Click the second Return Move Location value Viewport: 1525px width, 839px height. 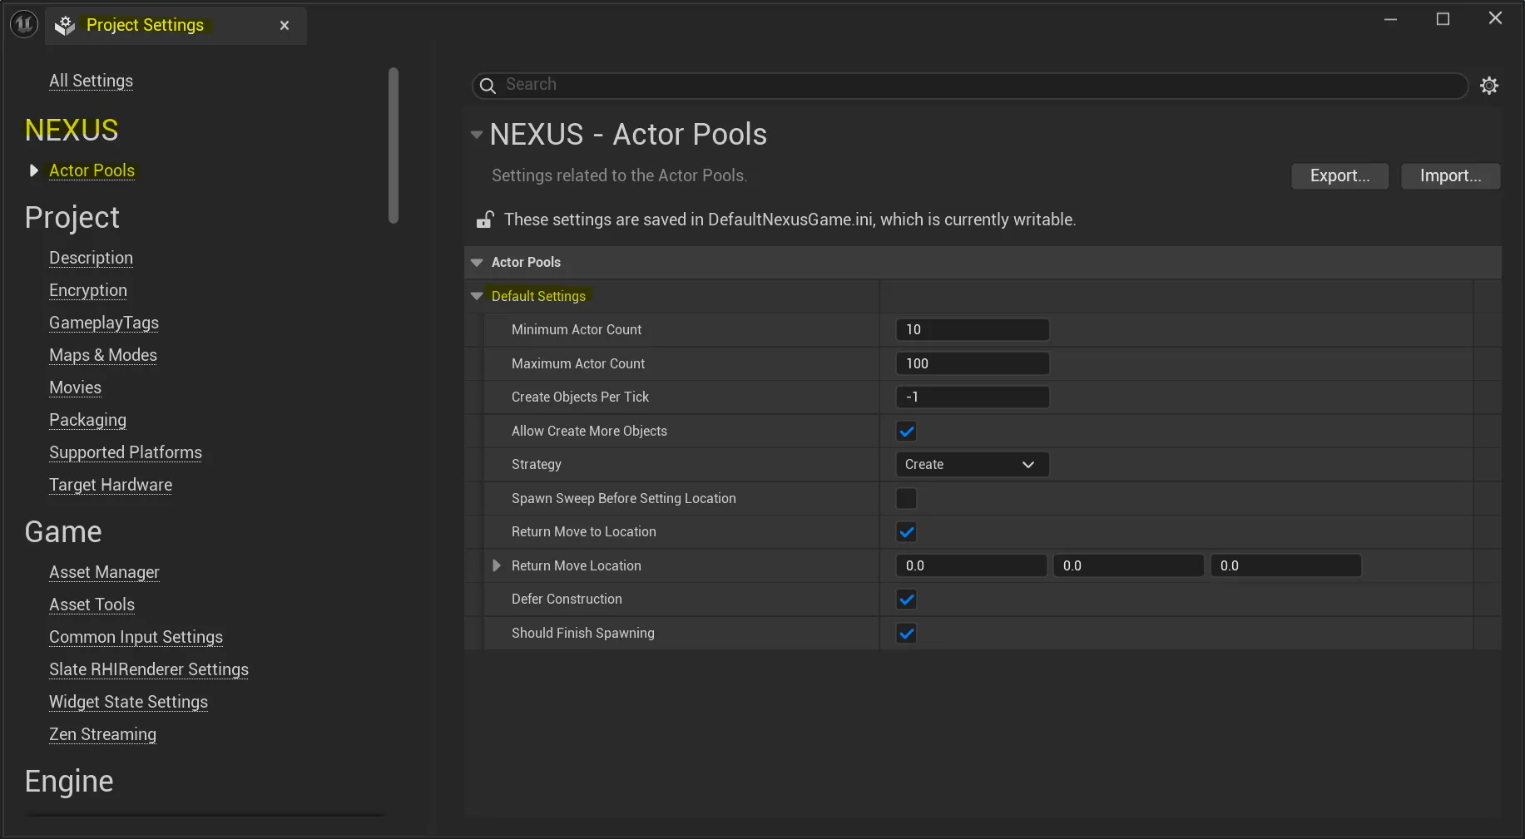coord(1128,566)
